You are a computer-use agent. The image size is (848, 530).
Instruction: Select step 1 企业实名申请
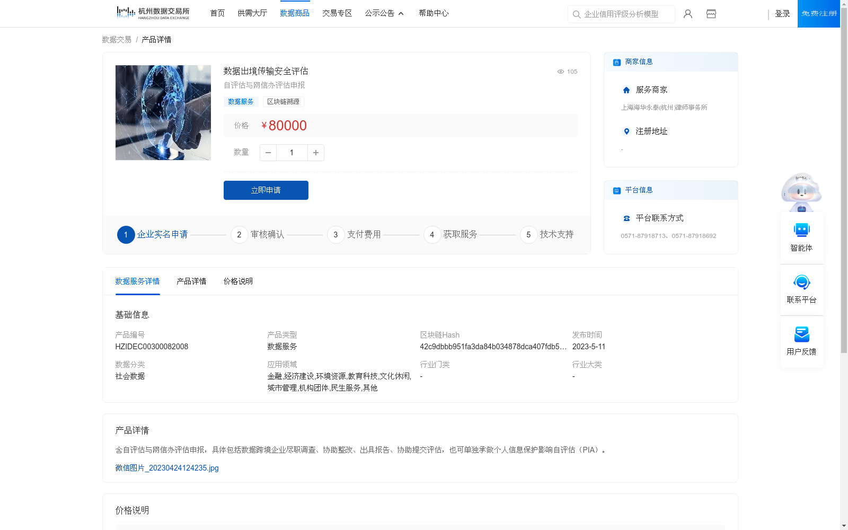pos(153,234)
